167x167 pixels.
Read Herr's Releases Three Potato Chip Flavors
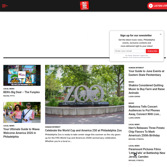[147, 132]
